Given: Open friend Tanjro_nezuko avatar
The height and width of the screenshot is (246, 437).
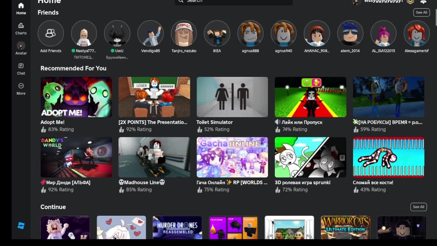Looking at the screenshot, I should 184,33.
